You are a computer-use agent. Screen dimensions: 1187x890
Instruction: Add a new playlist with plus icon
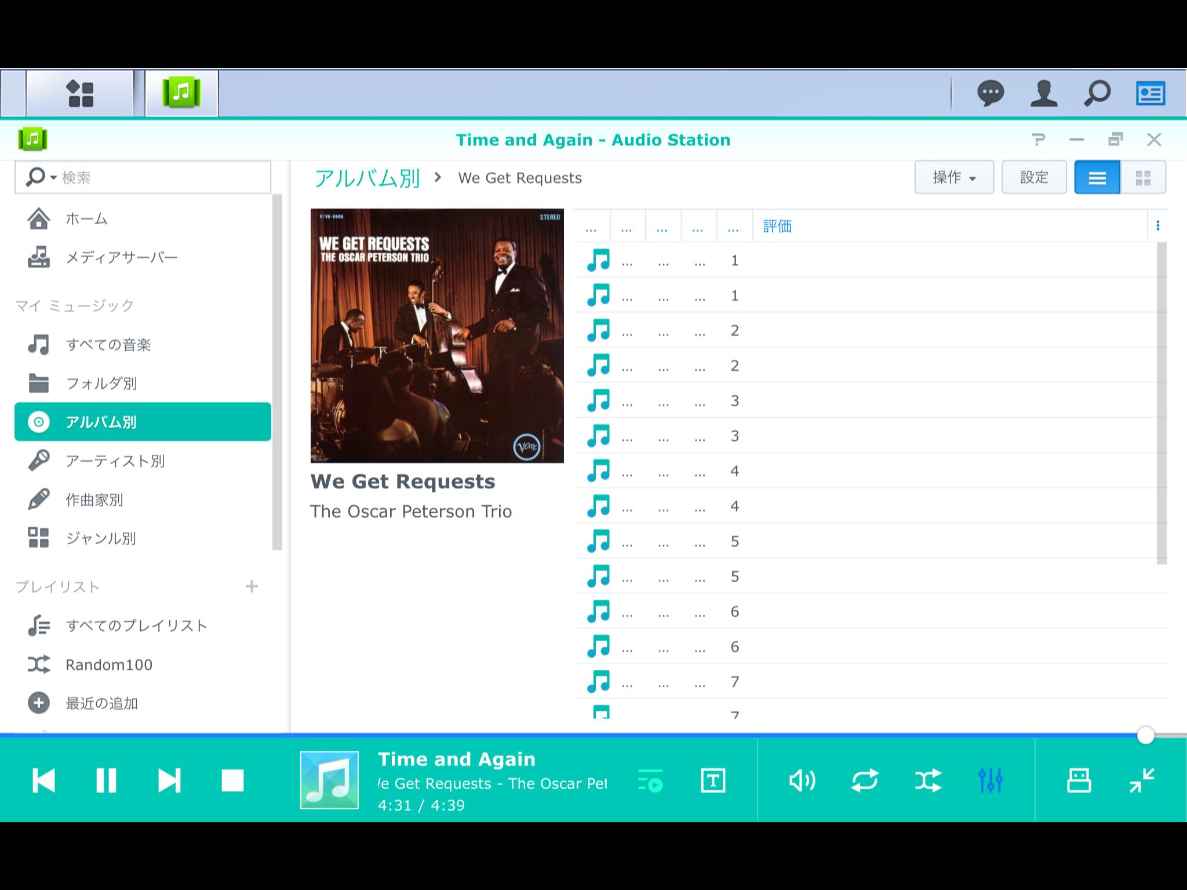252,586
